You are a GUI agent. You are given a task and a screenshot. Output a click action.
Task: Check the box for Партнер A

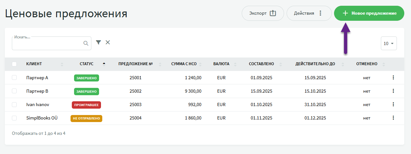tap(14, 78)
